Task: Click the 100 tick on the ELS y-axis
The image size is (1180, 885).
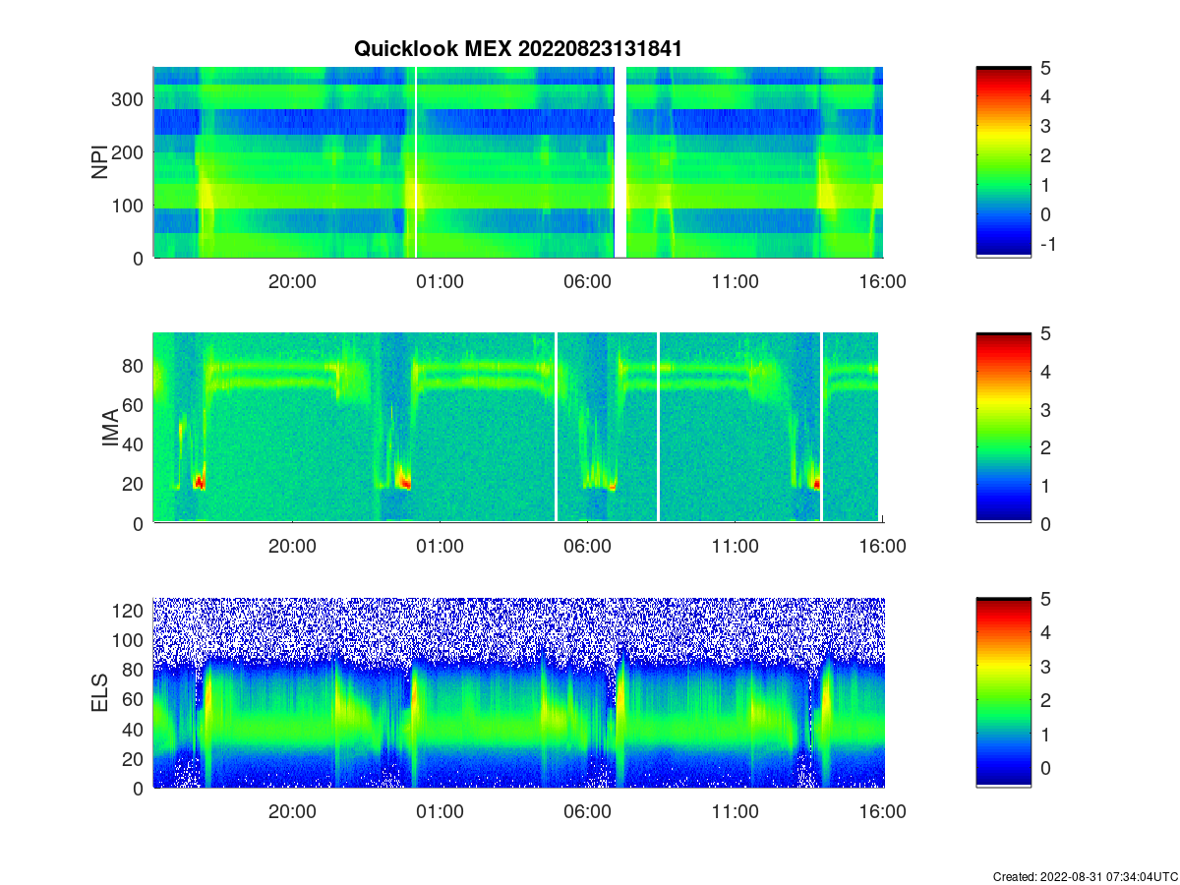Action: coord(130,640)
